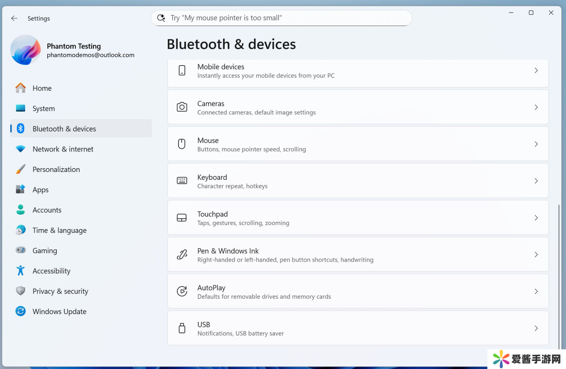Click the Touchpad icon in device list
566x369 pixels.
click(x=182, y=218)
